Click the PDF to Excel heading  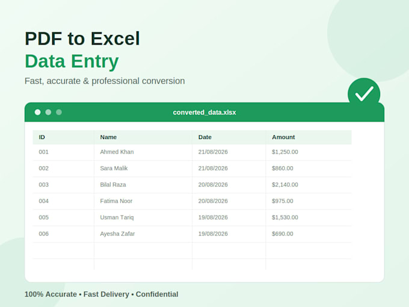click(x=82, y=39)
